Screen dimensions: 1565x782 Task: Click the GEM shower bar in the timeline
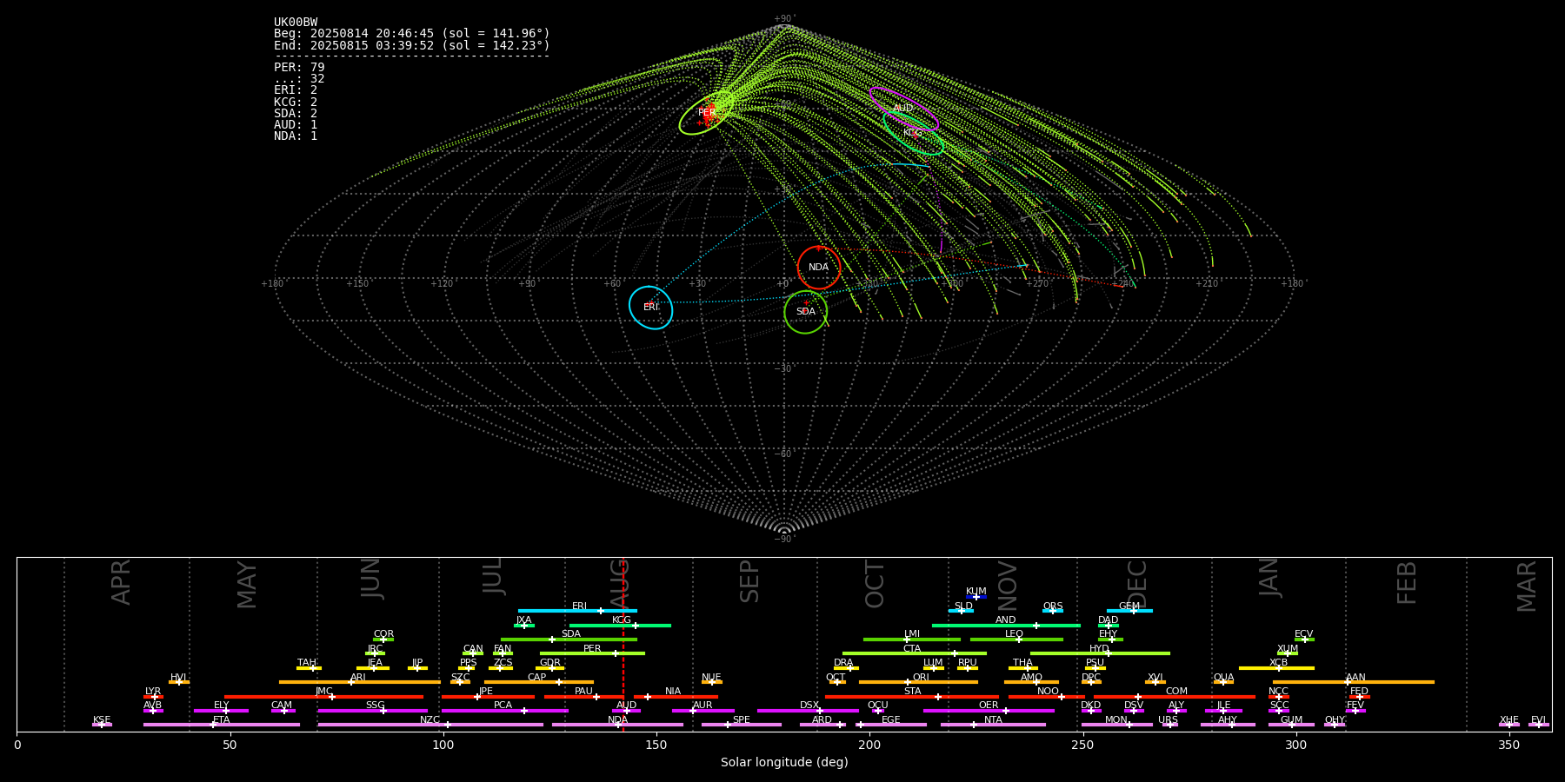pos(1129,611)
